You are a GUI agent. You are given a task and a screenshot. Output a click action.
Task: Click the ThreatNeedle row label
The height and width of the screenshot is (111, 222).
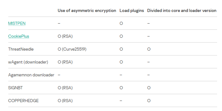(x=21, y=49)
